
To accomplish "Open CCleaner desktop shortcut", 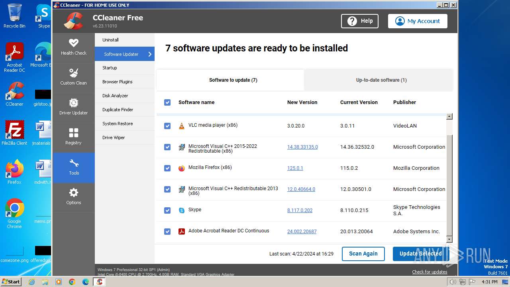I will (14, 94).
